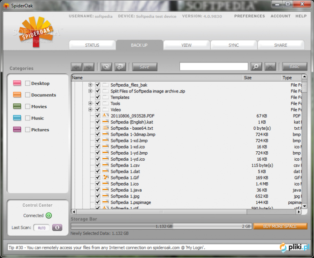The height and width of the screenshot is (258, 314).
Task: Expand the Tools folder tree node
Action: (90, 104)
